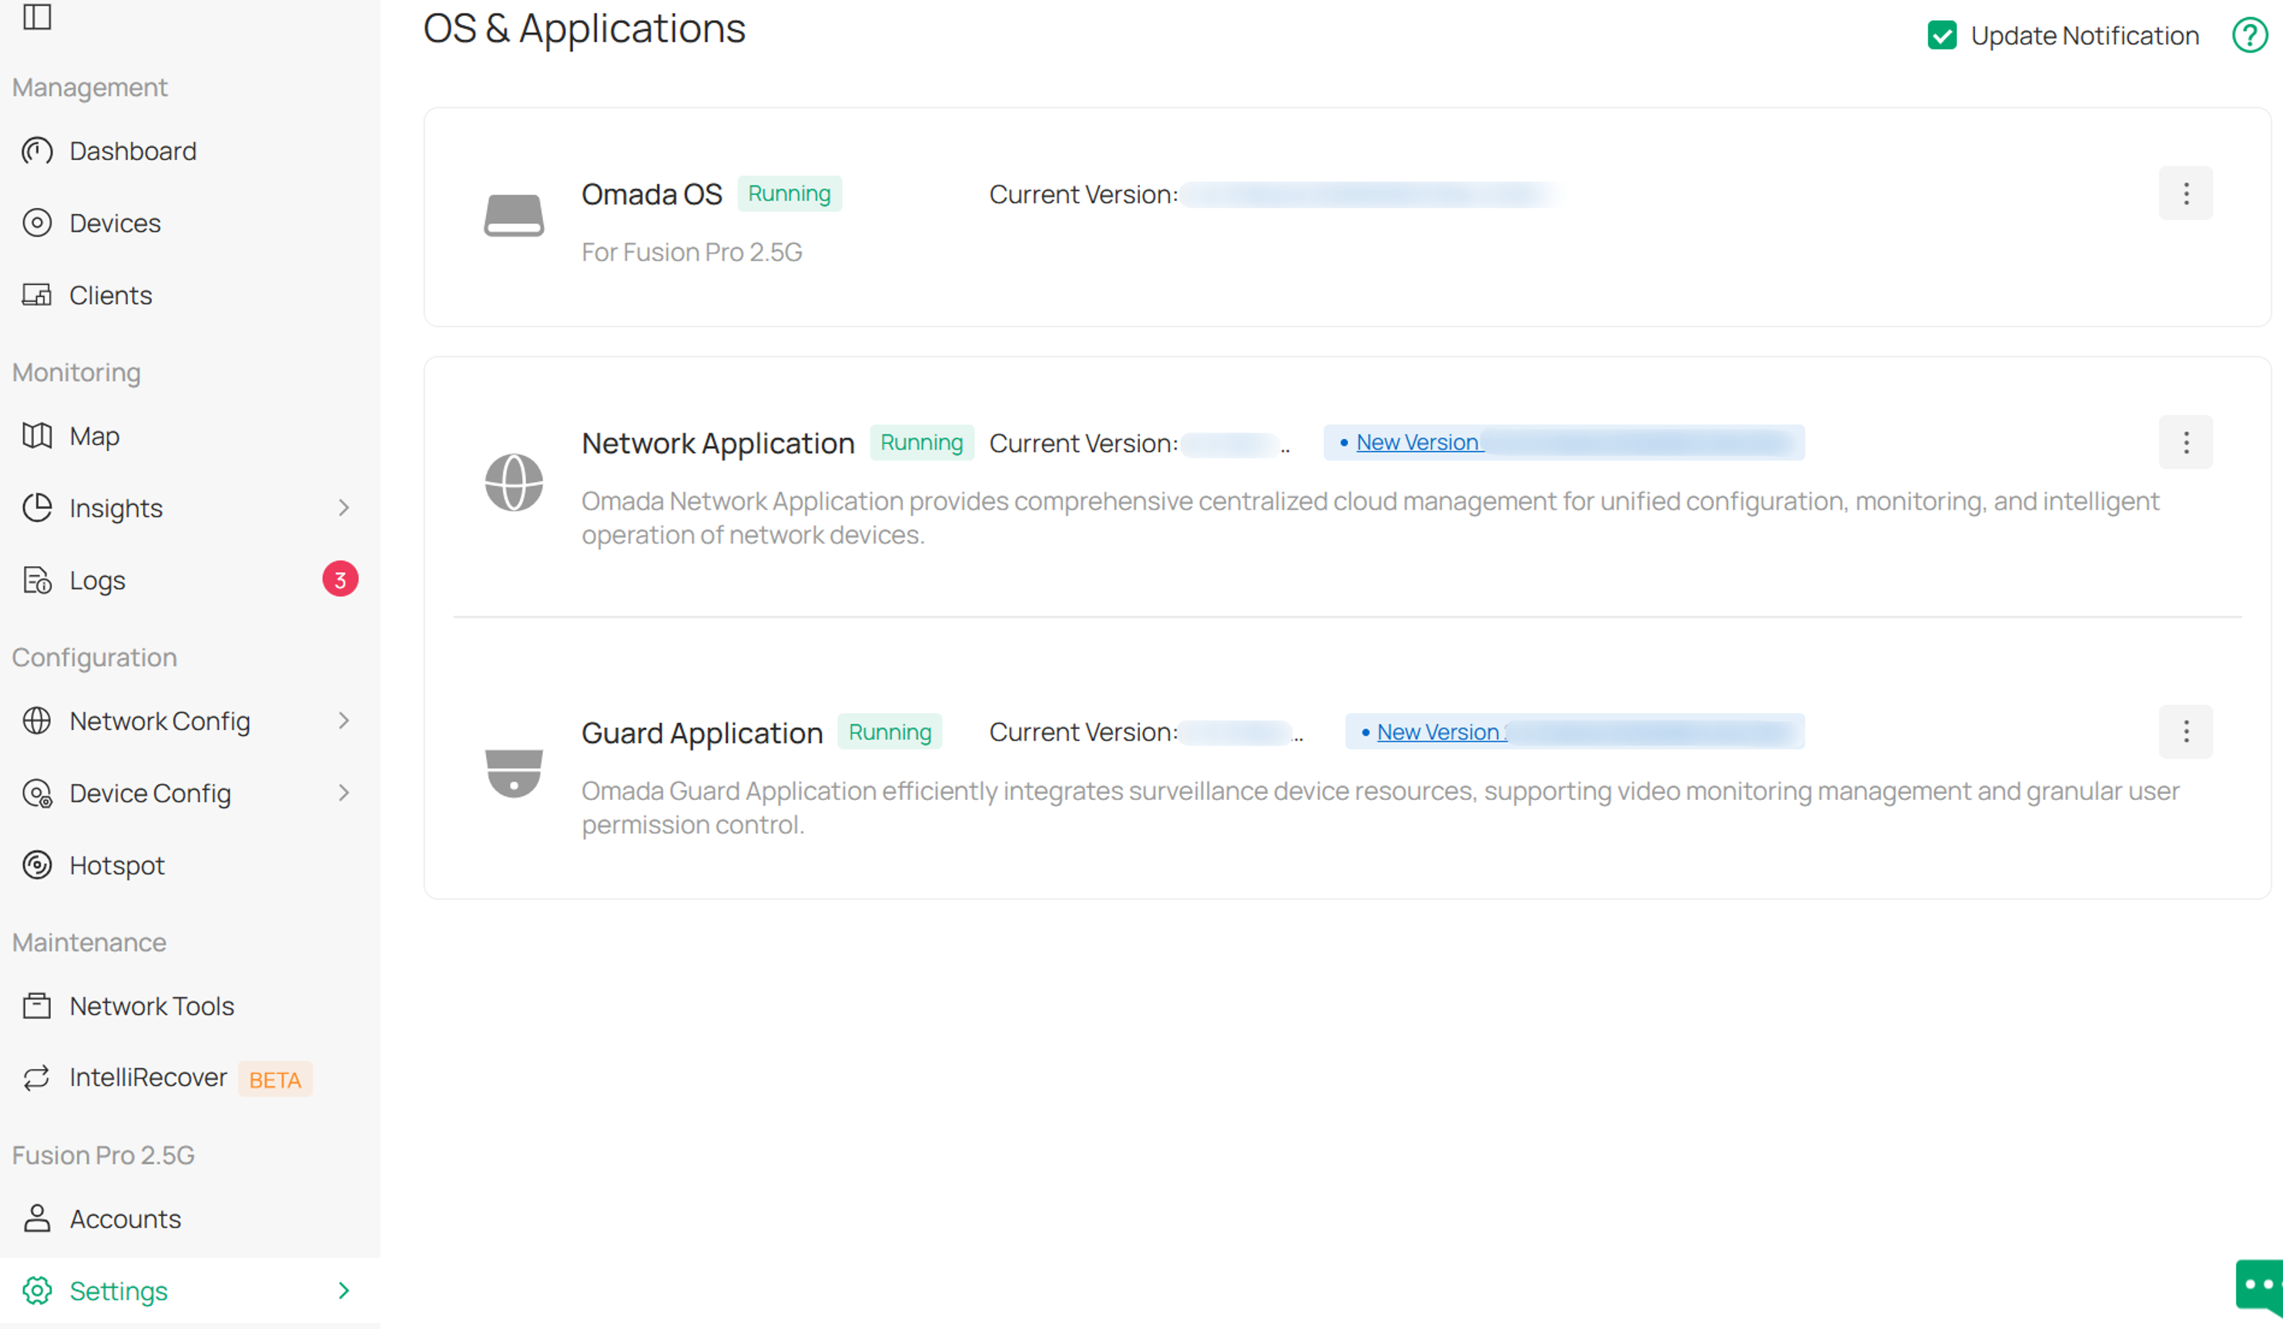Click the Map icon
Image resolution: width=2283 pixels, height=1329 pixels.
(37, 436)
